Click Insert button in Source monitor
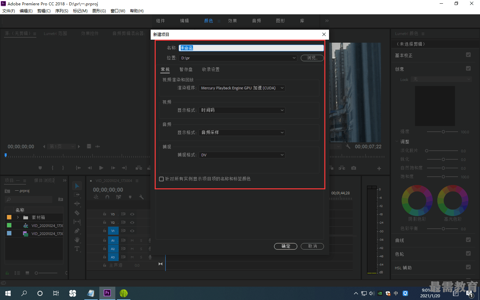The width and height of the screenshot is (480, 300). point(139,168)
